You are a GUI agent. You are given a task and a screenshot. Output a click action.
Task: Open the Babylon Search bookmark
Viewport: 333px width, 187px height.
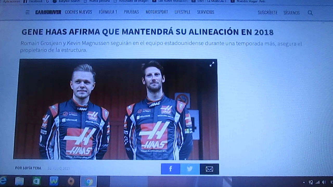click(66, 1)
